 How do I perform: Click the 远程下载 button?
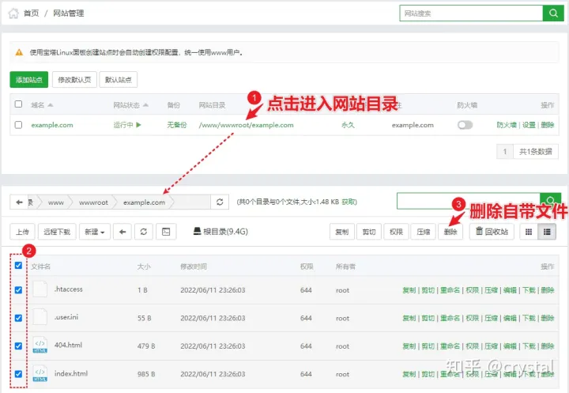point(57,232)
